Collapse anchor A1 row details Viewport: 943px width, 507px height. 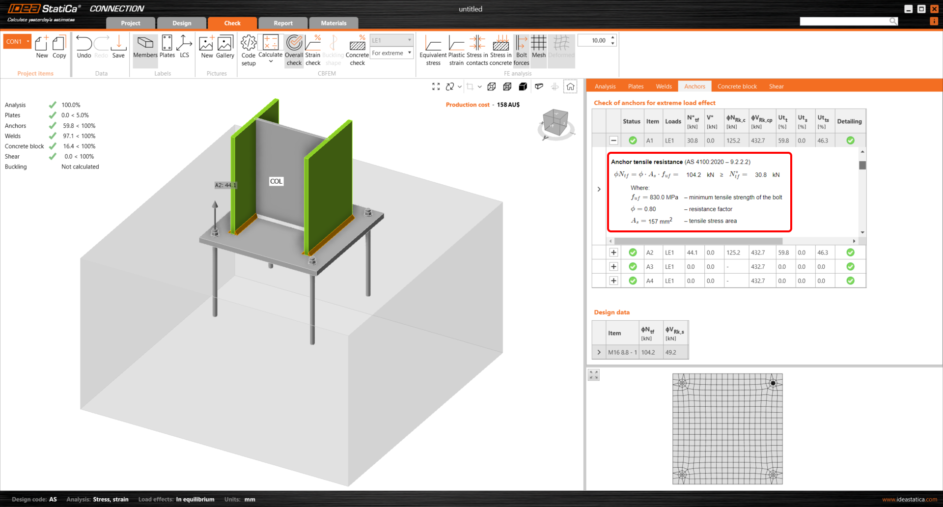[613, 141]
